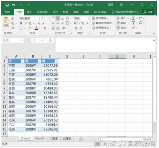Click the Share button
The width and height of the screenshot is (159, 148).
(x=148, y=12)
